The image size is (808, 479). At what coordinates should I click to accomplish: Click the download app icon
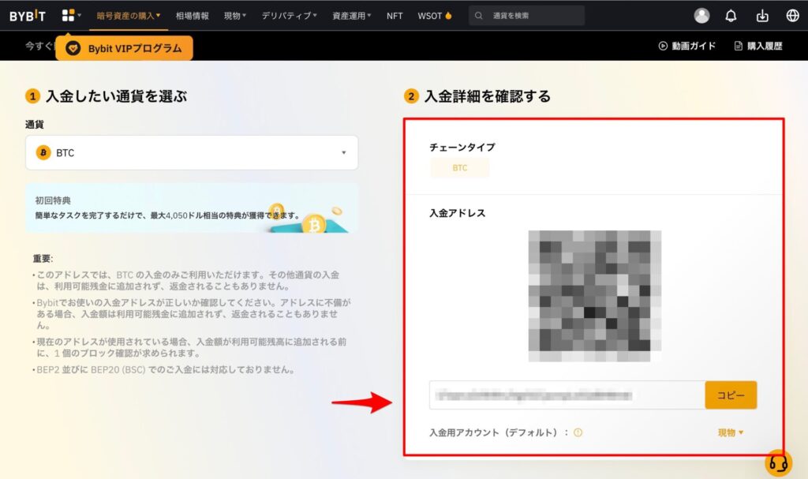point(762,16)
